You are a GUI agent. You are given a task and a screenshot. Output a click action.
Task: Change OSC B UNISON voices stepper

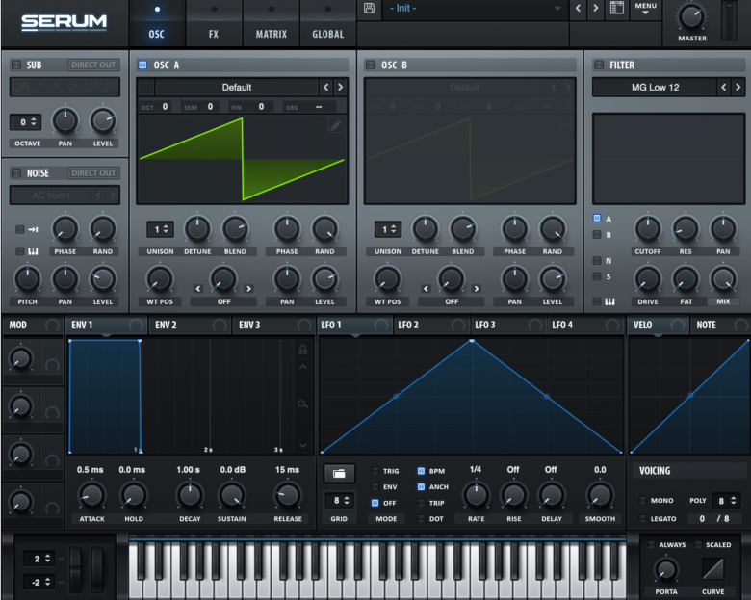tap(387, 229)
